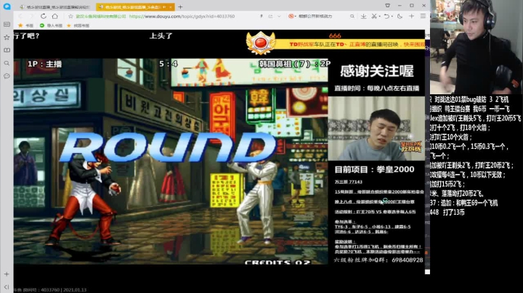Open the browser home page
Image resolution: width=523 pixels, height=293 pixels.
tap(55, 16)
